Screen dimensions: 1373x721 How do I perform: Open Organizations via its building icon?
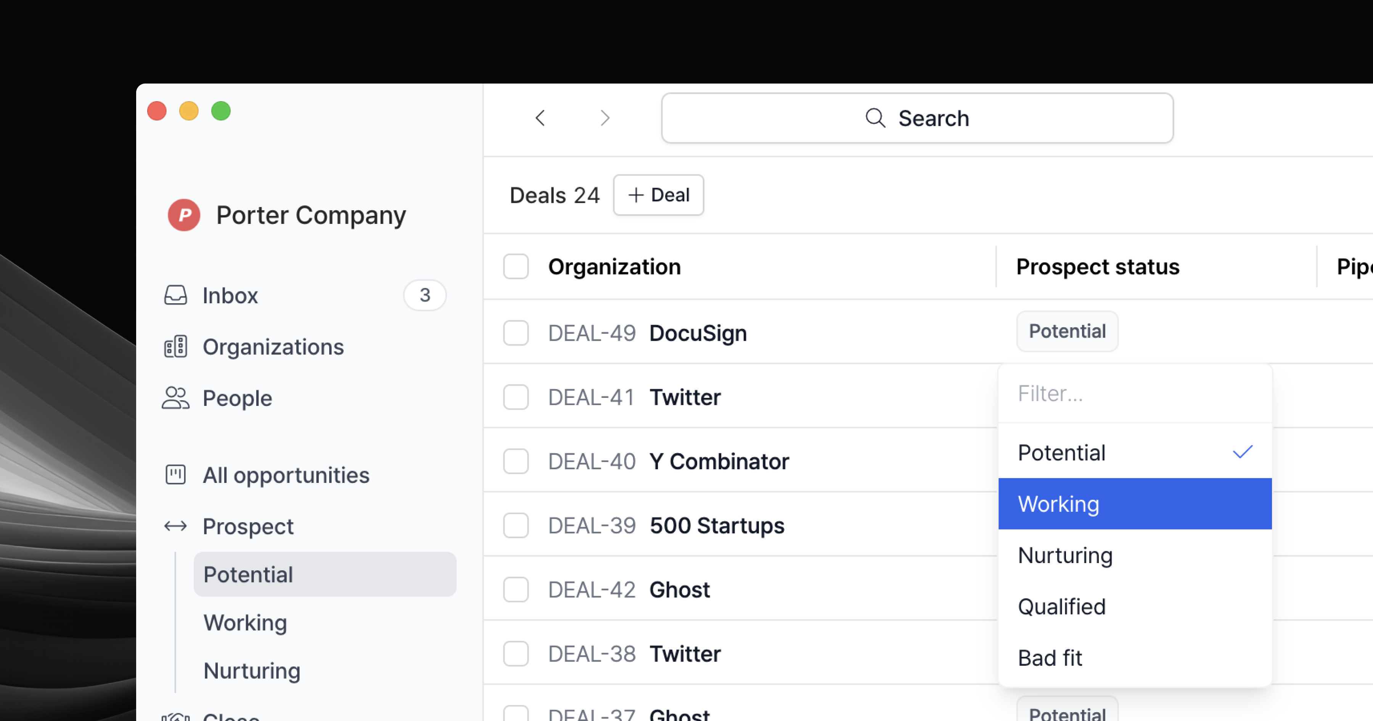(x=175, y=347)
